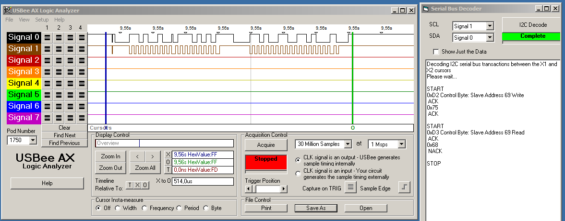Click the large Help button
565x221 pixels.
tap(47, 183)
